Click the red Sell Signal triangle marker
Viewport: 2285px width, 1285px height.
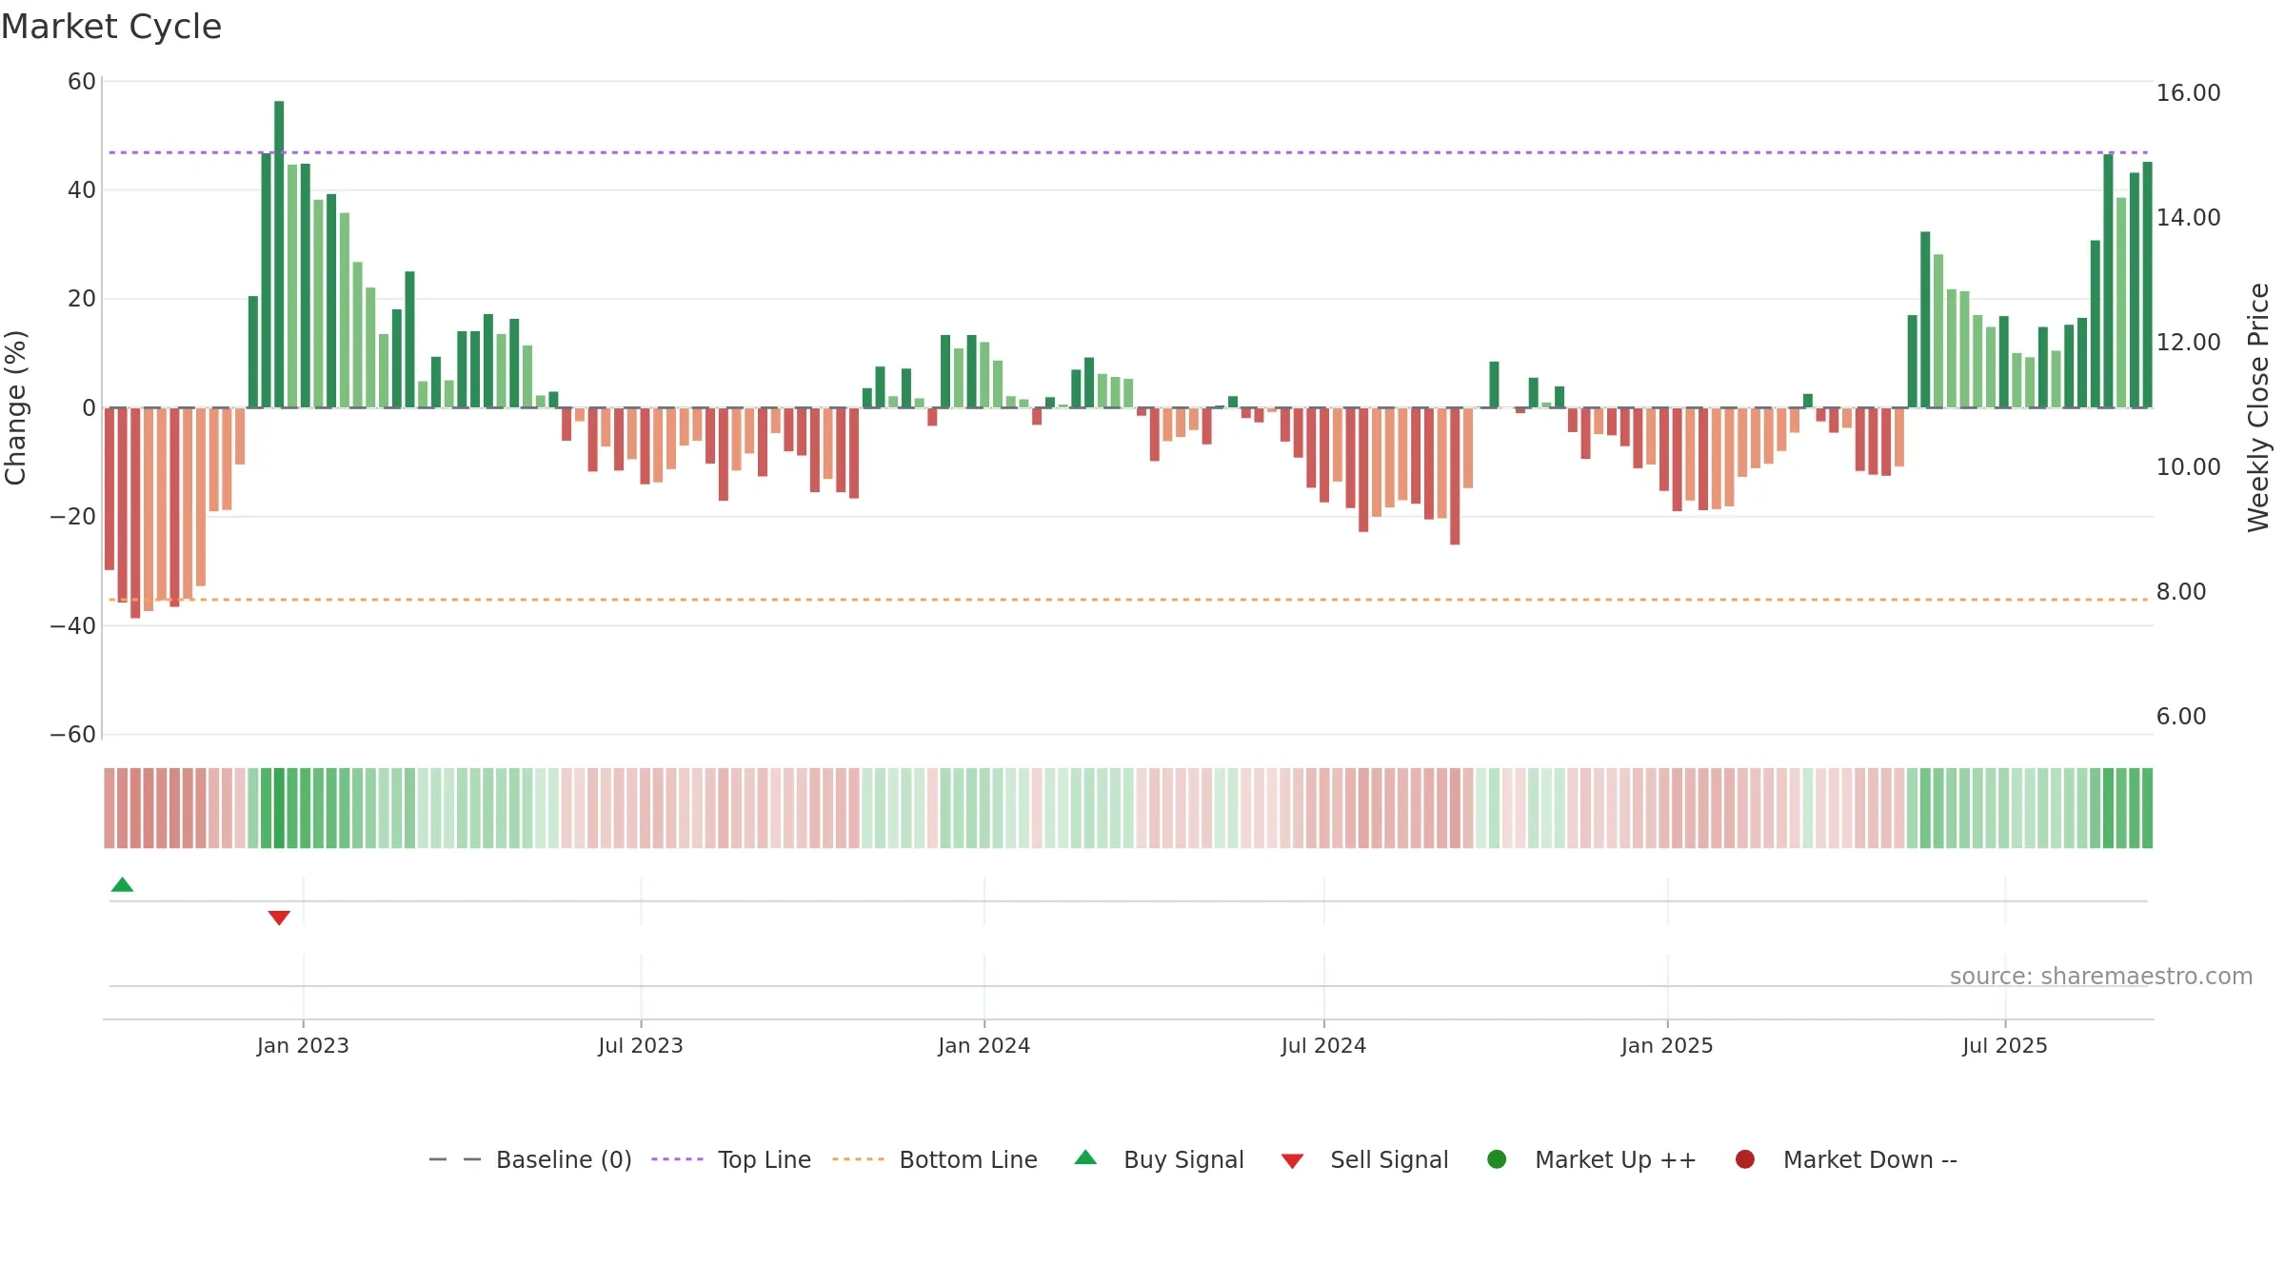click(x=279, y=918)
